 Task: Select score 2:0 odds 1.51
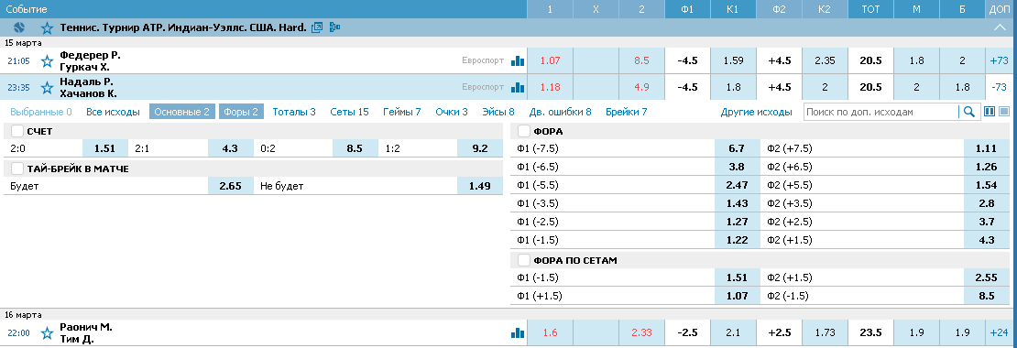(105, 148)
